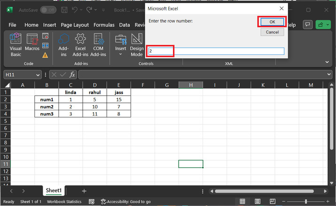The image size is (336, 206).
Task: Toggle Use Relative References icon
Action: pos(45,46)
